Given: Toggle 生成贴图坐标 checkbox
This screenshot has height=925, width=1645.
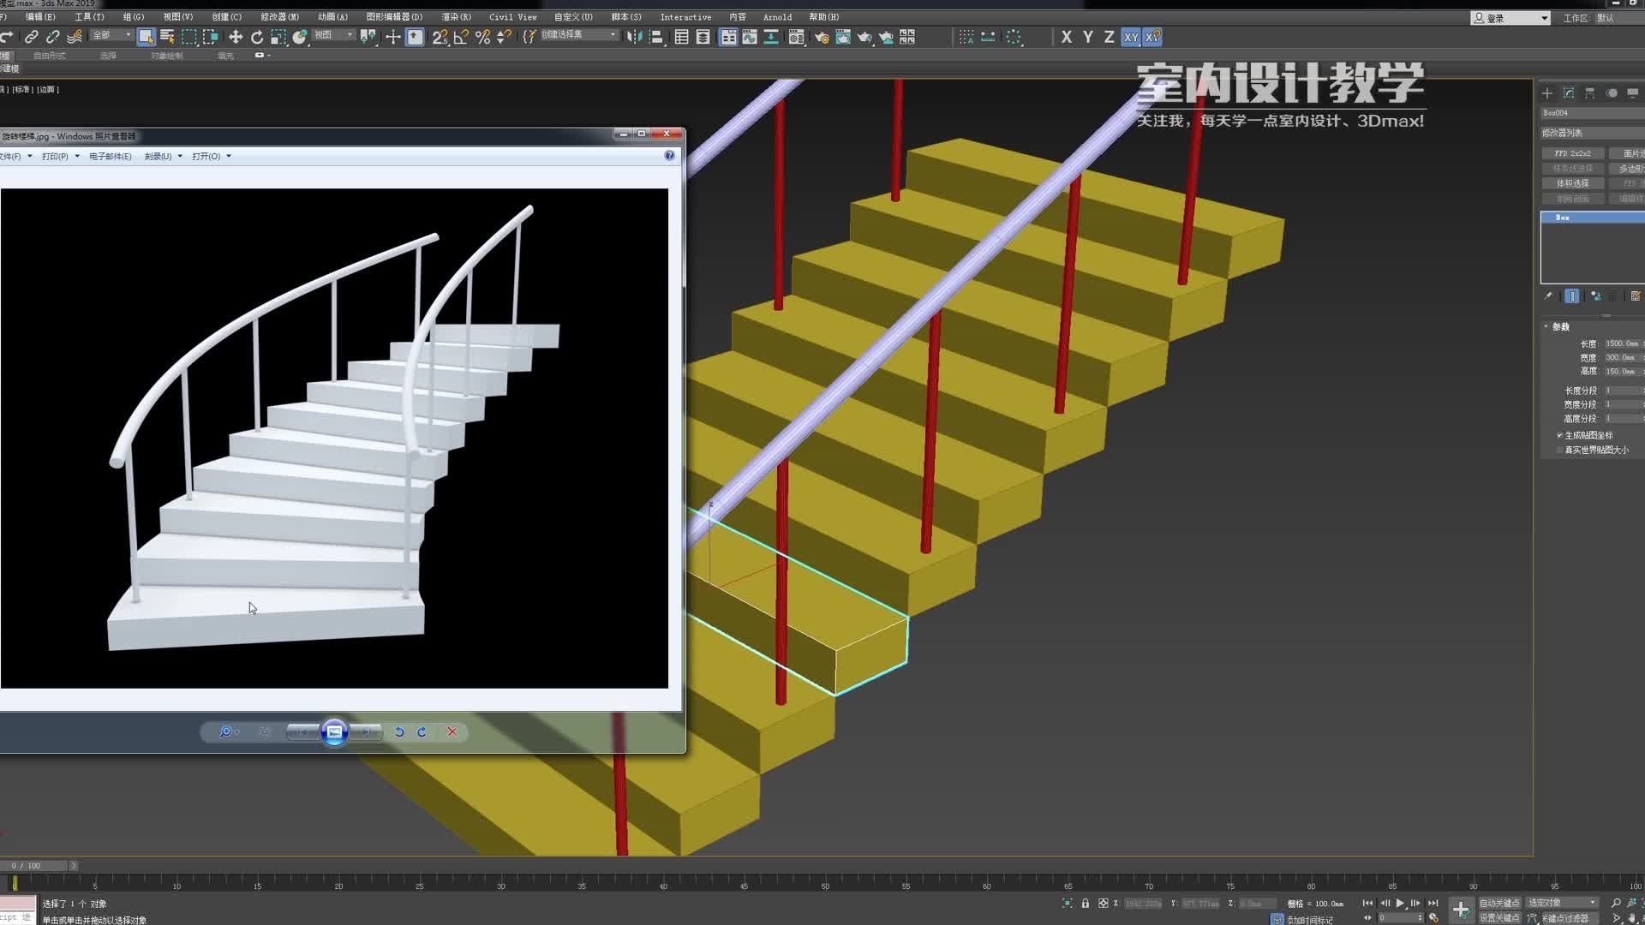Looking at the screenshot, I should tap(1560, 435).
